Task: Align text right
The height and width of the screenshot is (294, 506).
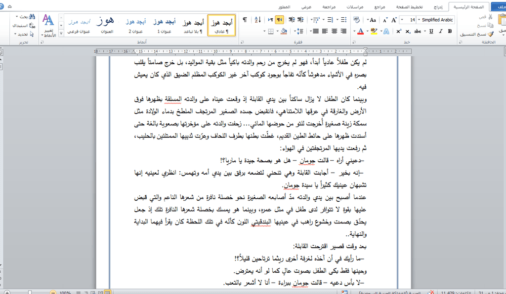Action: (343, 31)
